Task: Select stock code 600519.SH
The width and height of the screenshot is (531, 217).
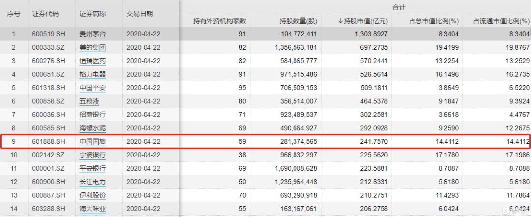Action: tap(48, 34)
